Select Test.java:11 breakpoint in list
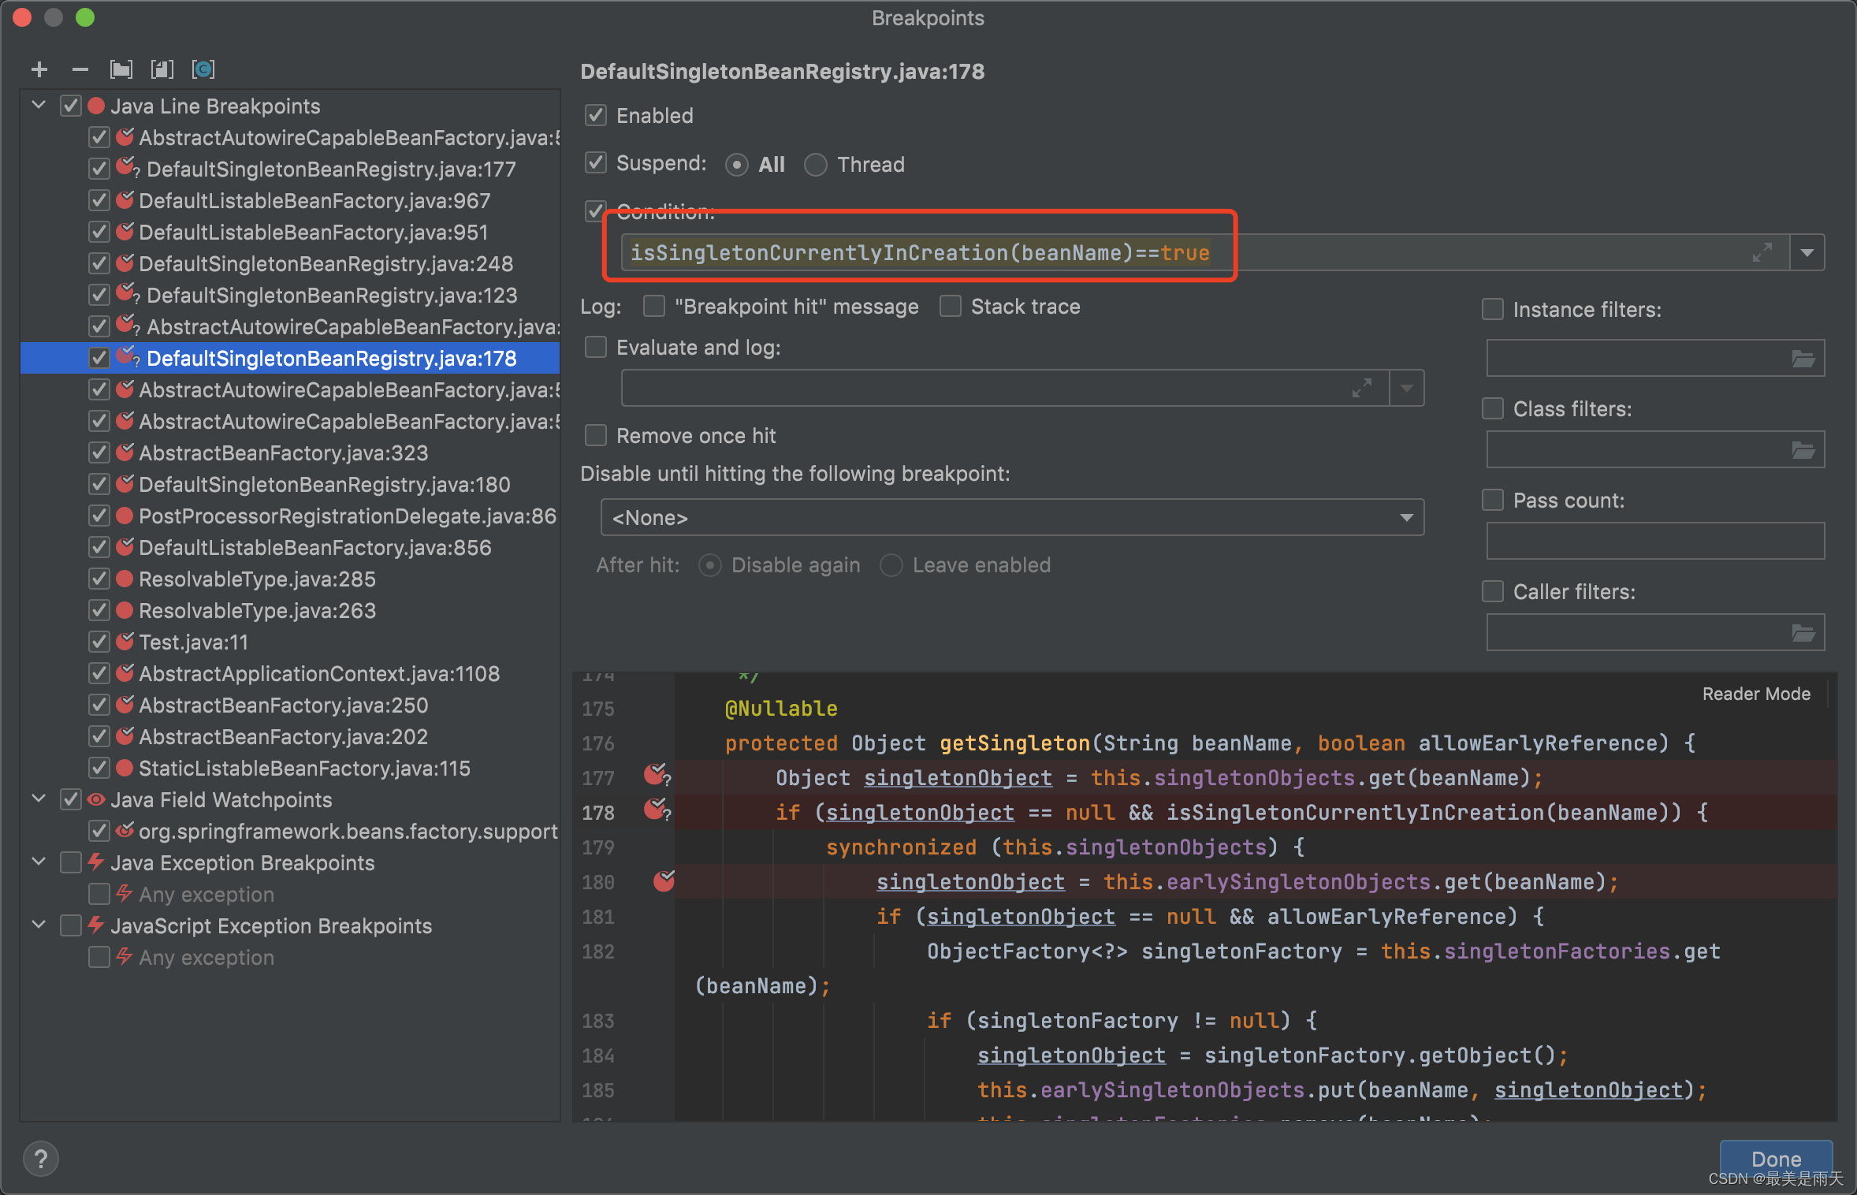 [x=193, y=642]
